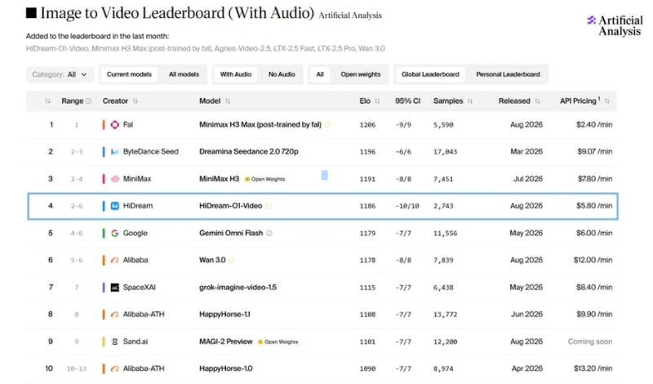The width and height of the screenshot is (653, 384).
Task: Click the 95% CI column header
Action: tap(407, 100)
